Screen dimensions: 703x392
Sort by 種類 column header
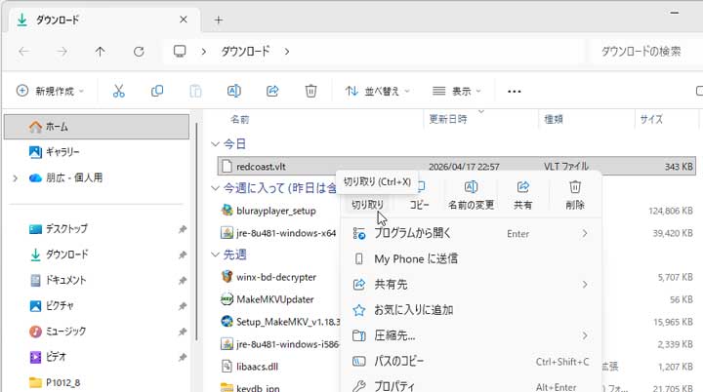554,119
